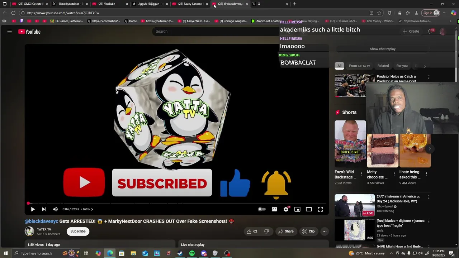Image resolution: width=459 pixels, height=258 pixels.
Task: Open PC Games, Software bookmark
Action: point(67,21)
